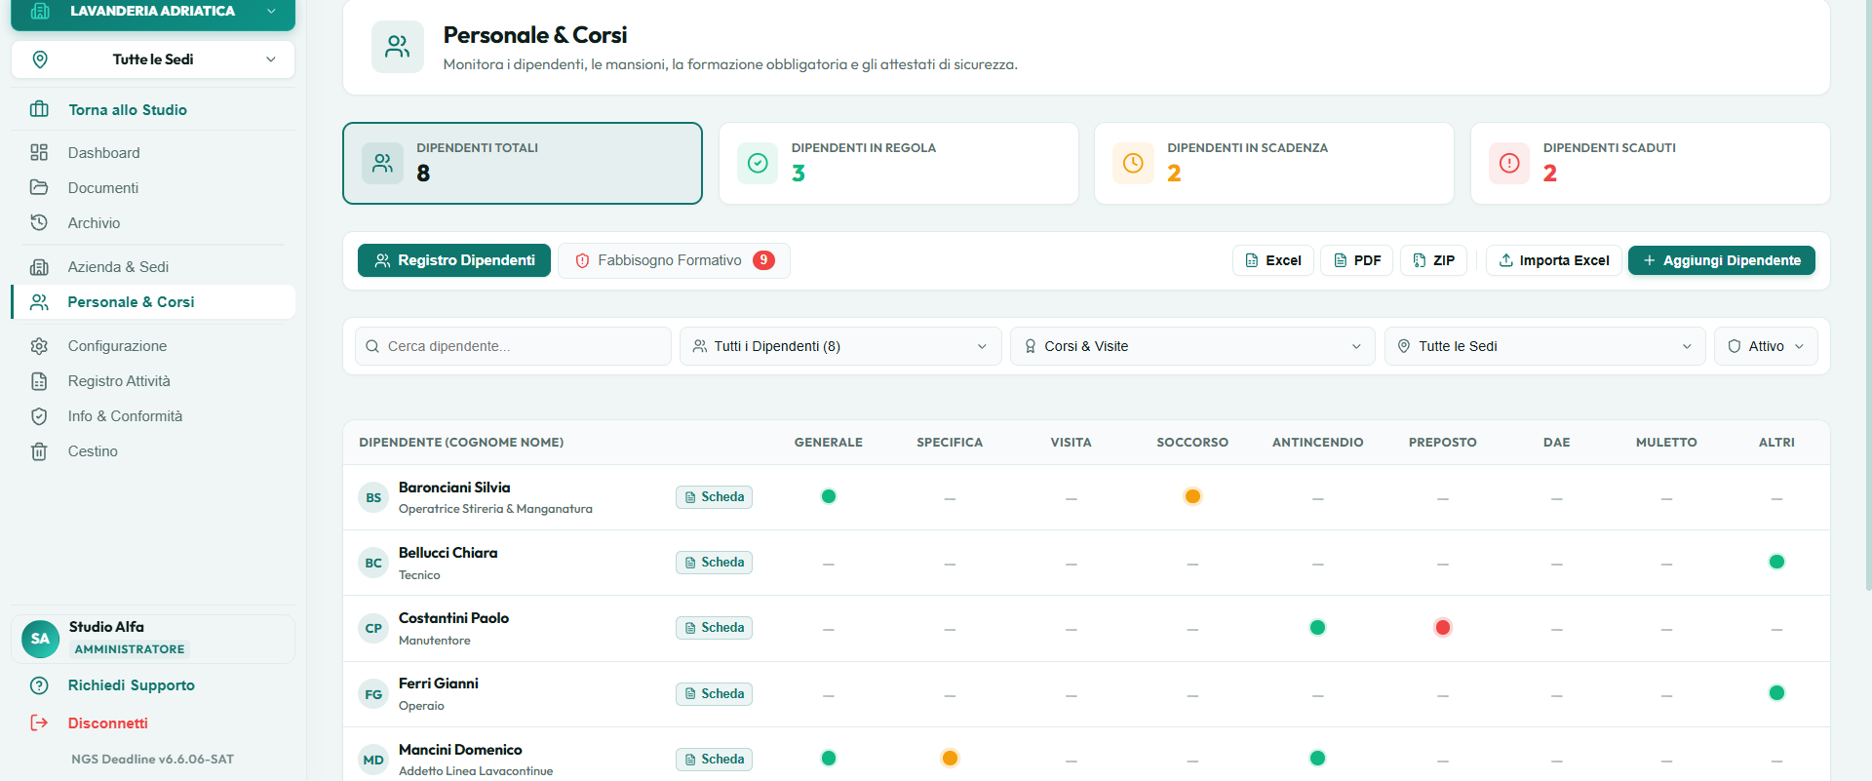Select Personale & Corsi menu item

point(153,302)
